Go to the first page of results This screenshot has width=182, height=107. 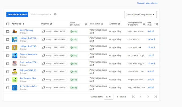134,97
